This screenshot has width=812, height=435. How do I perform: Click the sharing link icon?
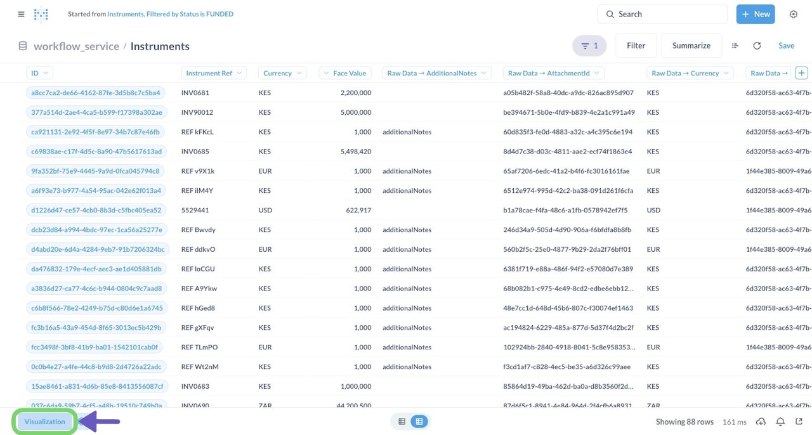point(799,422)
